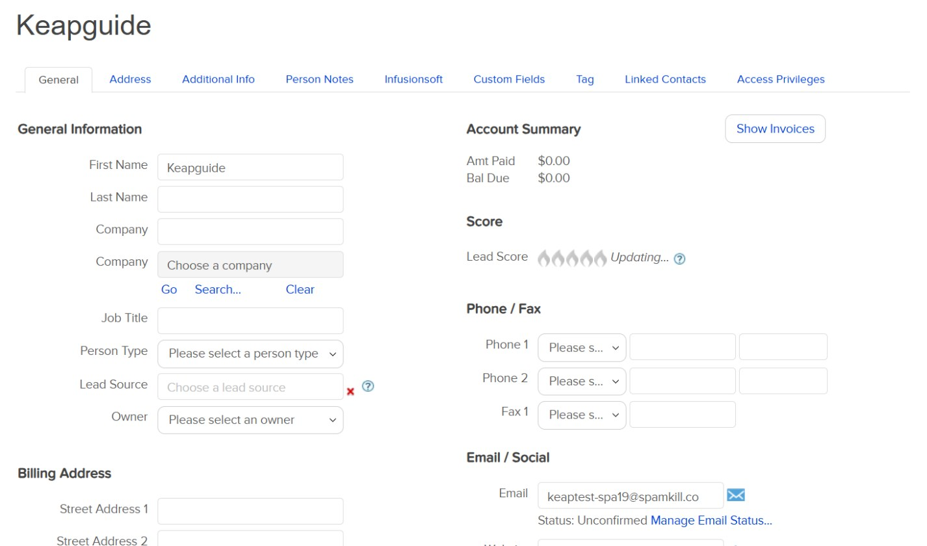927x546 pixels.
Task: Click the Show Invoices button
Action: tap(775, 129)
